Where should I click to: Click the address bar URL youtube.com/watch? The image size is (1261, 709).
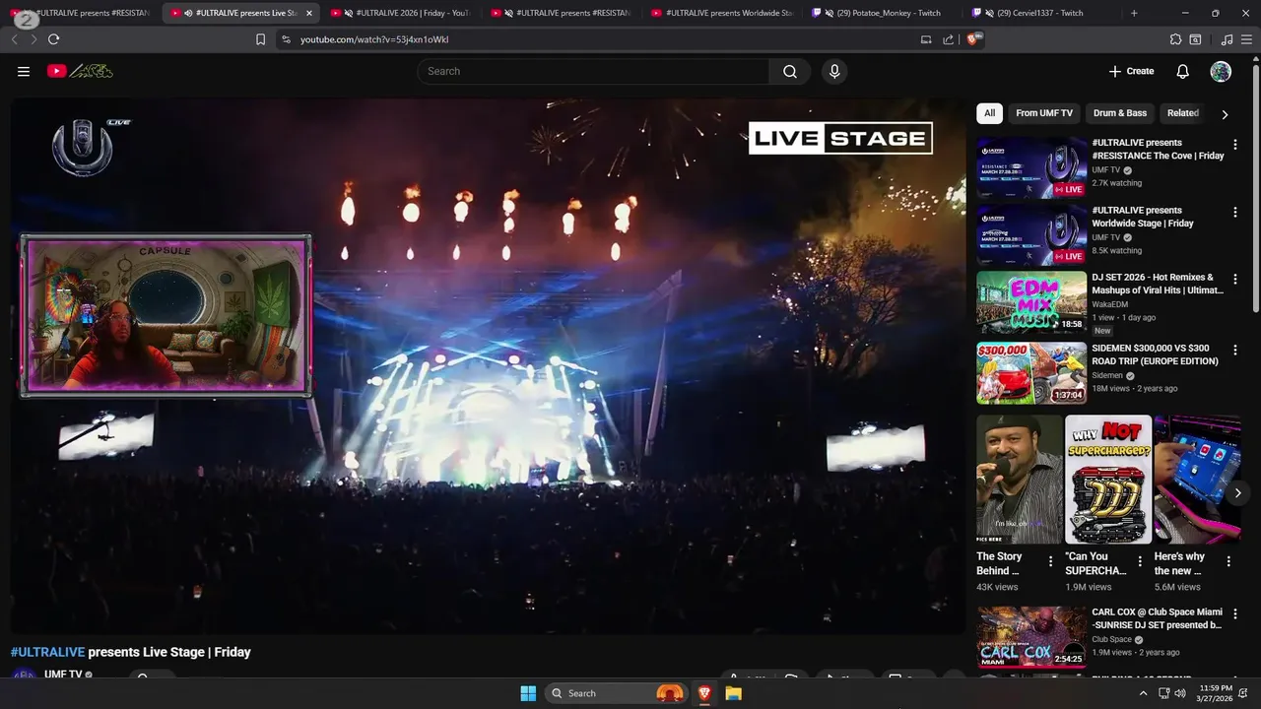point(374,39)
